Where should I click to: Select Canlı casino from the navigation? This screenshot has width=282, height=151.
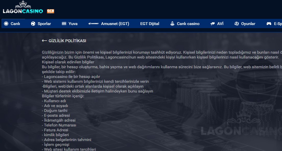(188, 24)
